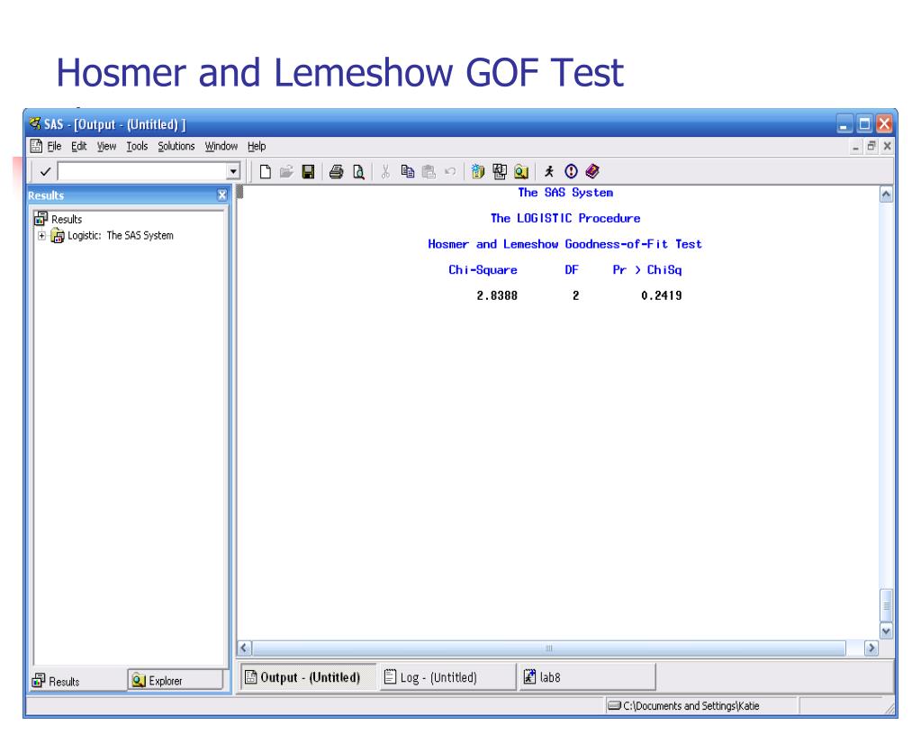Open the View menu

106,146
